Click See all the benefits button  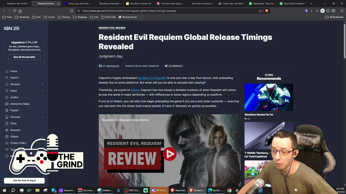tap(24, 57)
